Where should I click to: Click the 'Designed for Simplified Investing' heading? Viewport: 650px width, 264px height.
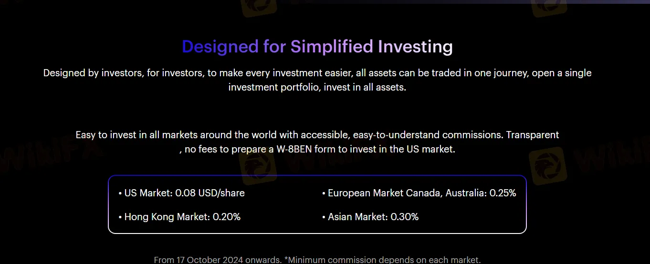tap(317, 47)
